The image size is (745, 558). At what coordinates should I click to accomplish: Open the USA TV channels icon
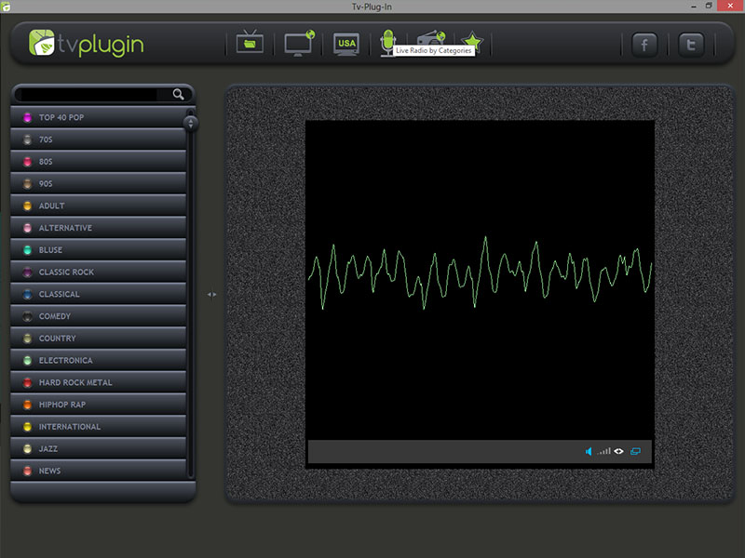pos(345,44)
